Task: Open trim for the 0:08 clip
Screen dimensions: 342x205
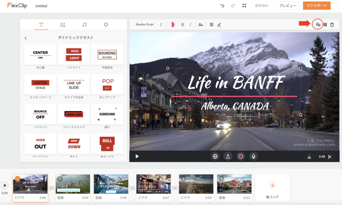Action: point(325,157)
